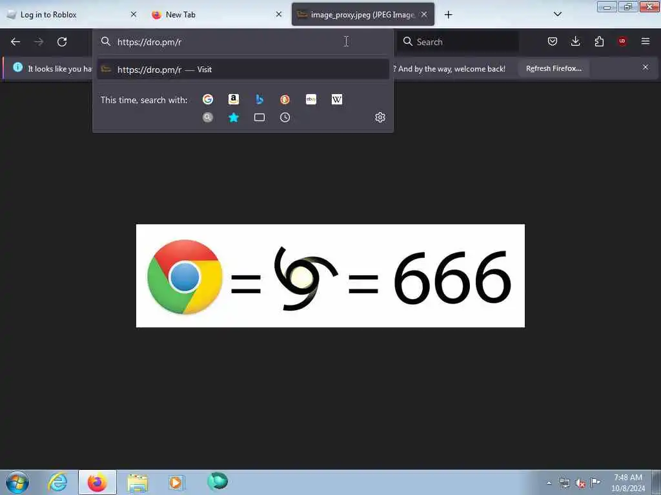
Task: Search bookmarks with the star icon
Action: pos(234,117)
